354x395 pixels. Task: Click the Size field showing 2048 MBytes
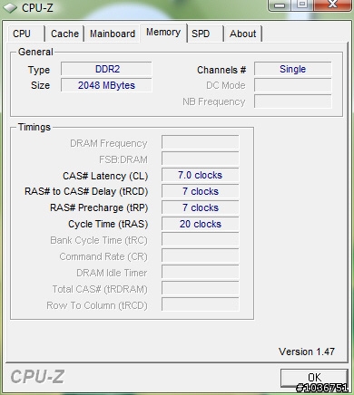pos(106,85)
